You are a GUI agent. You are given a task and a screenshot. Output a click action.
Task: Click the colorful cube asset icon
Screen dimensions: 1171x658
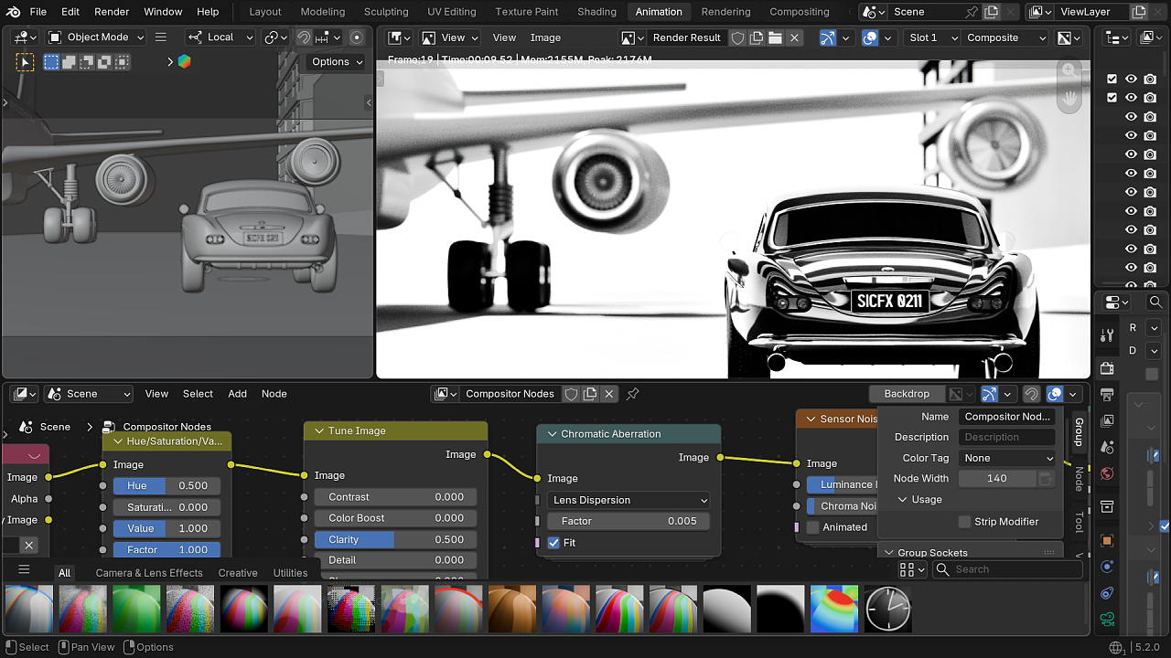[x=184, y=62]
